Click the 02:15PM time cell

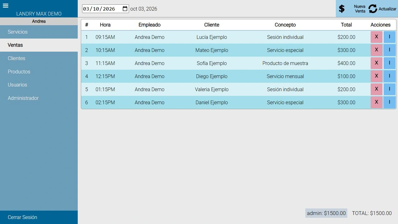(105, 102)
